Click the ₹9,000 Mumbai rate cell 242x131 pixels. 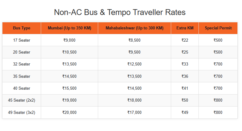[x=69, y=40]
